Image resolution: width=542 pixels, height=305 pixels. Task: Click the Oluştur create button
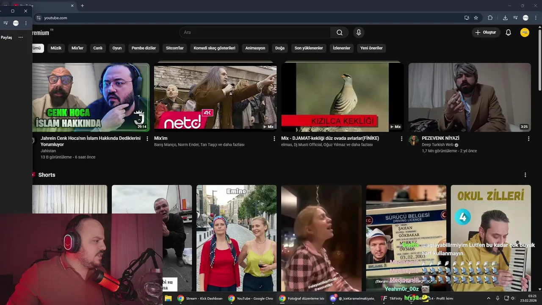coord(486,33)
